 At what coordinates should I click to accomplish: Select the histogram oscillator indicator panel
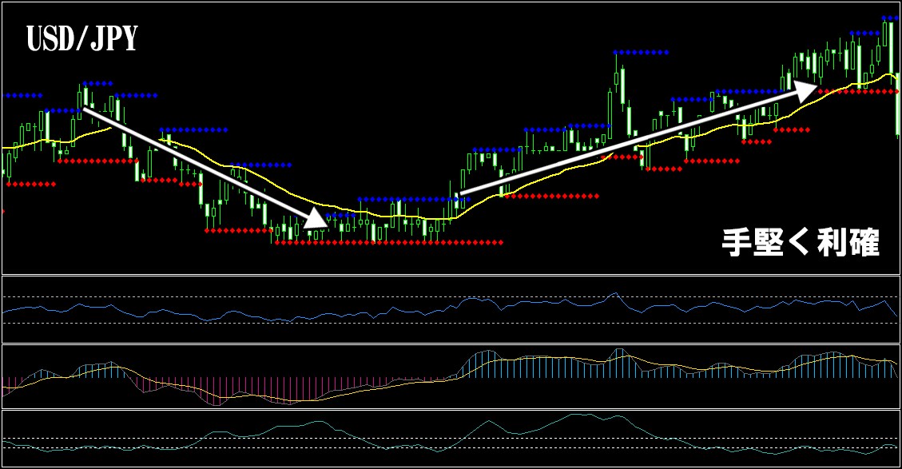pos(451,376)
